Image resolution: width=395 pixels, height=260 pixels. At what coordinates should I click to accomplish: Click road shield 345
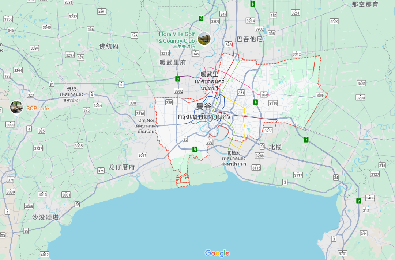click(x=196, y=54)
